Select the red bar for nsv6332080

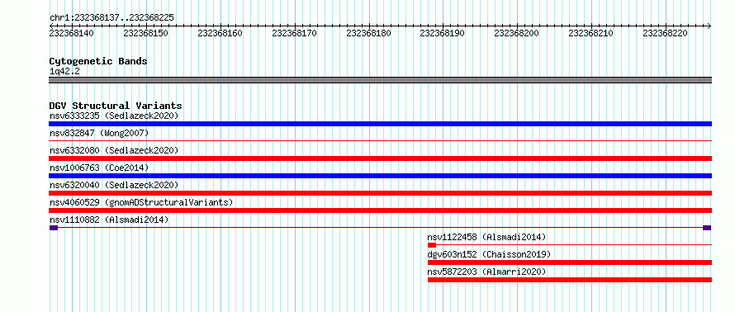click(x=380, y=158)
